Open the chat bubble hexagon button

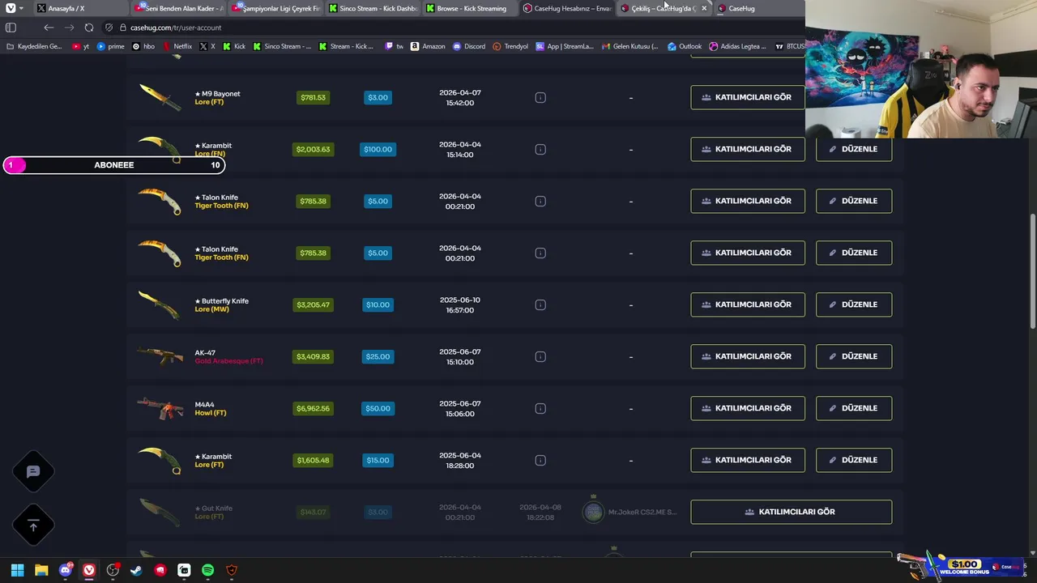(33, 471)
